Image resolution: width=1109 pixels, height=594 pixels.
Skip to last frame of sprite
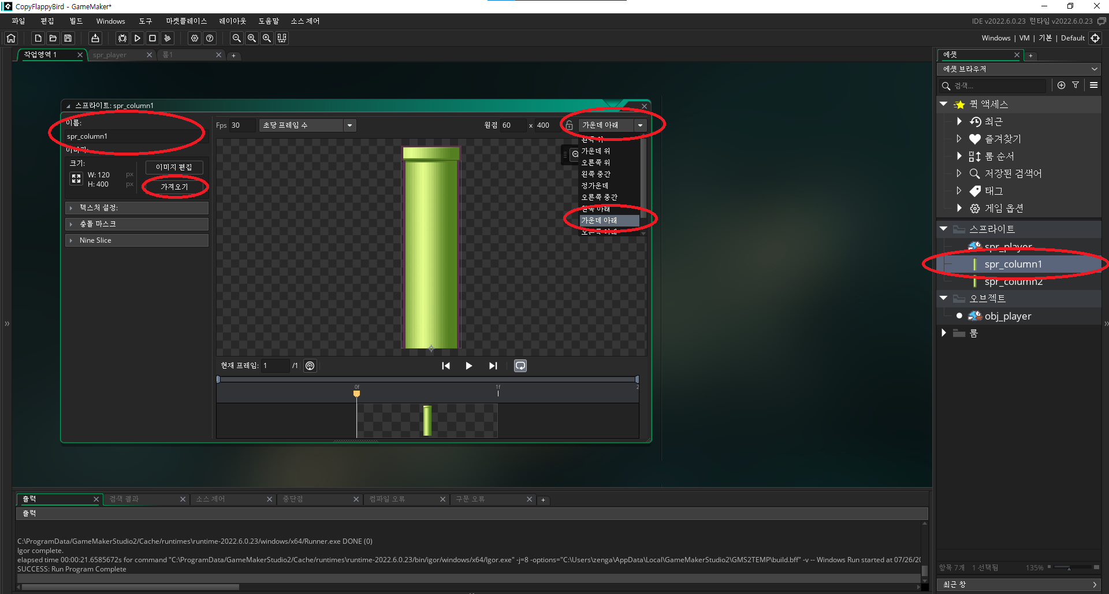[x=493, y=366]
